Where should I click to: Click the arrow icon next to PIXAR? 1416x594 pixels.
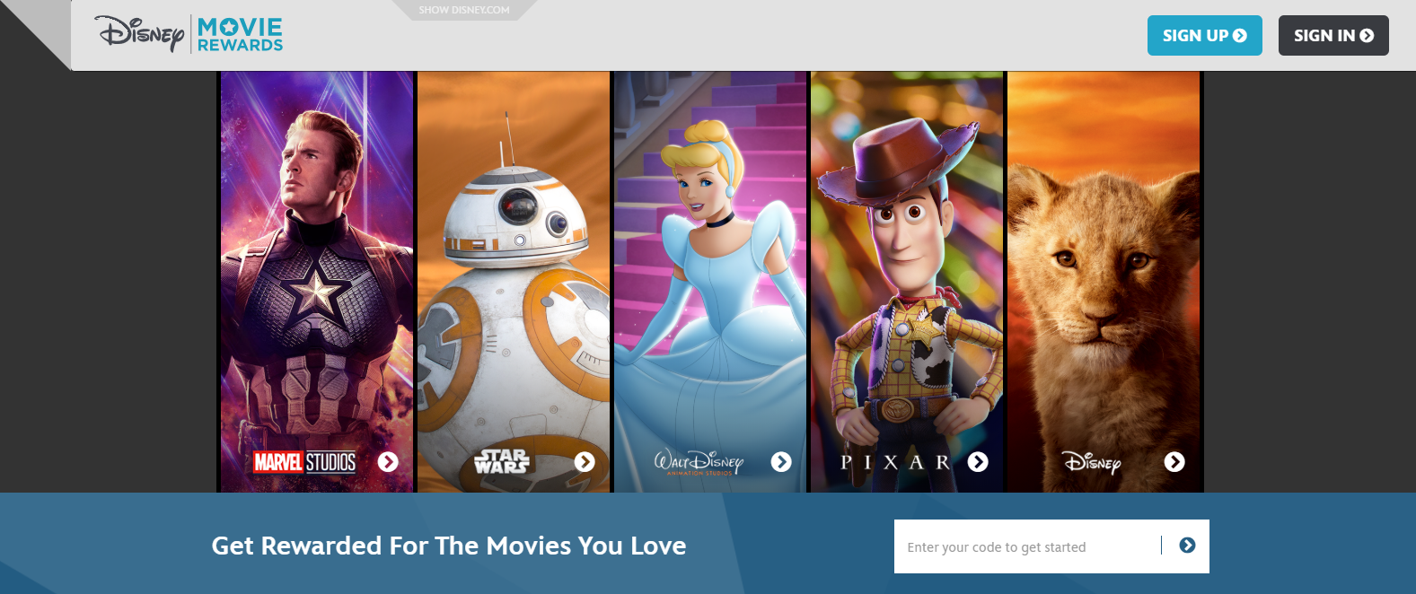point(978,461)
